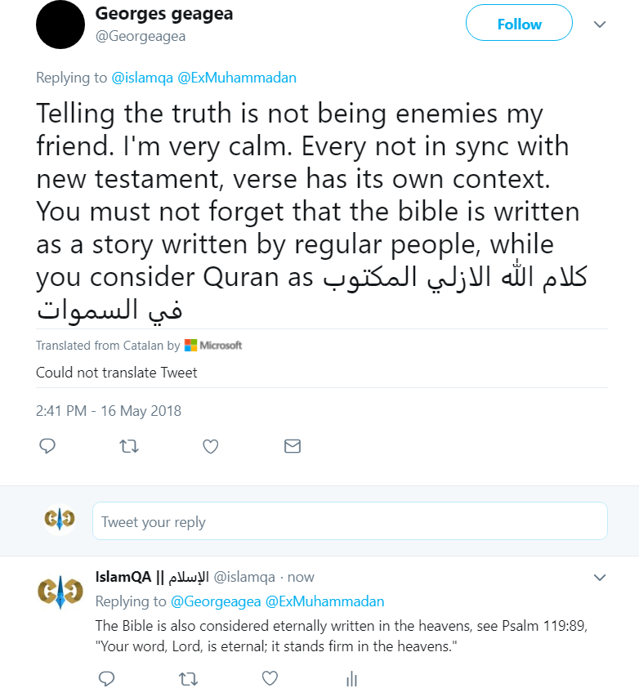Viewport: 639px width, 697px height.
Task: Like the IslamQA reply tweet
Action: click(x=270, y=678)
